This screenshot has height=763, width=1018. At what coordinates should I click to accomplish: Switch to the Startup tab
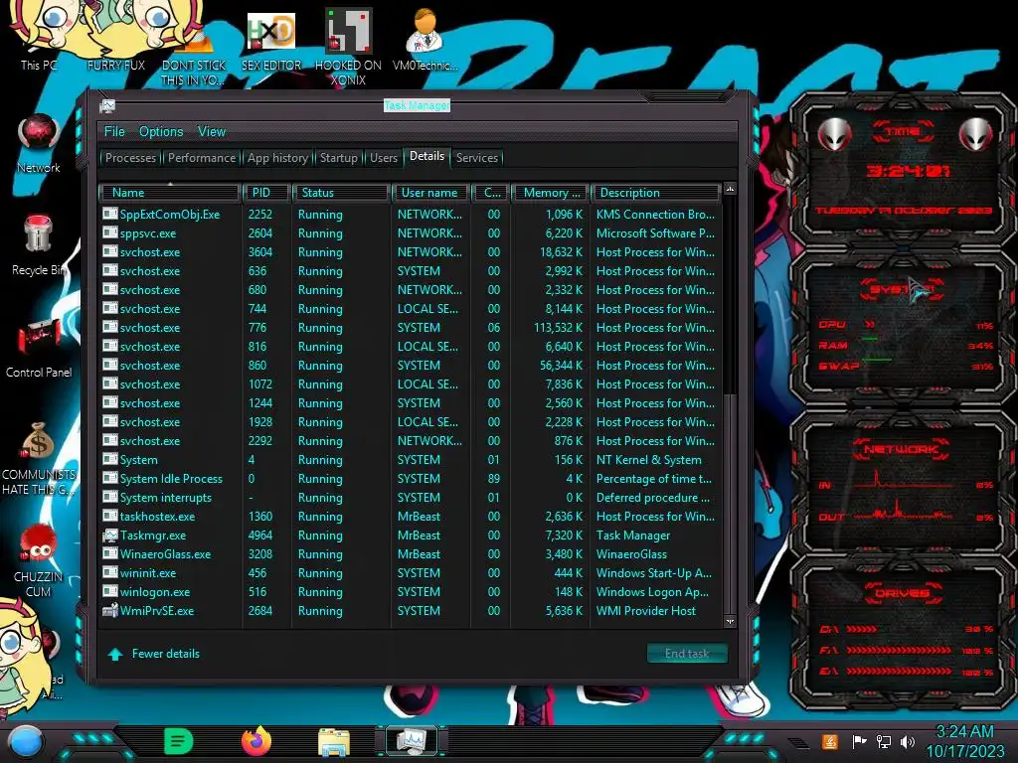click(338, 158)
